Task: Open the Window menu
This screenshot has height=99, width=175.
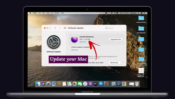Action: click(x=57, y=13)
